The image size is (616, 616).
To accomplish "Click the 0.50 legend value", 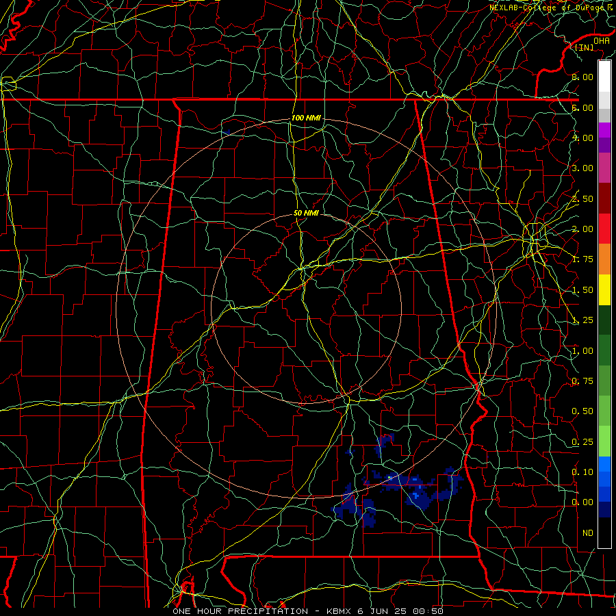I will click(582, 411).
